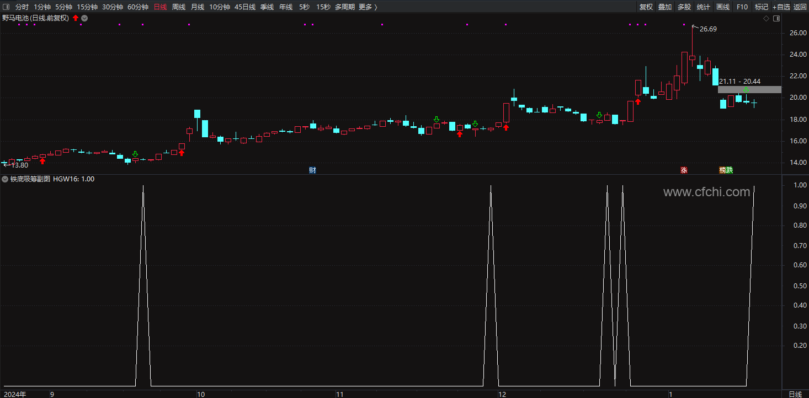This screenshot has width=809, height=398.
Task: Click the 21.11 - 20.44 gap label
Action: 739,82
